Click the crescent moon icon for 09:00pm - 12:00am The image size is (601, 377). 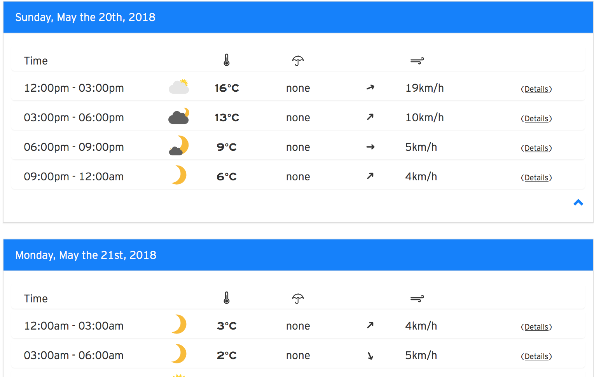point(179,175)
